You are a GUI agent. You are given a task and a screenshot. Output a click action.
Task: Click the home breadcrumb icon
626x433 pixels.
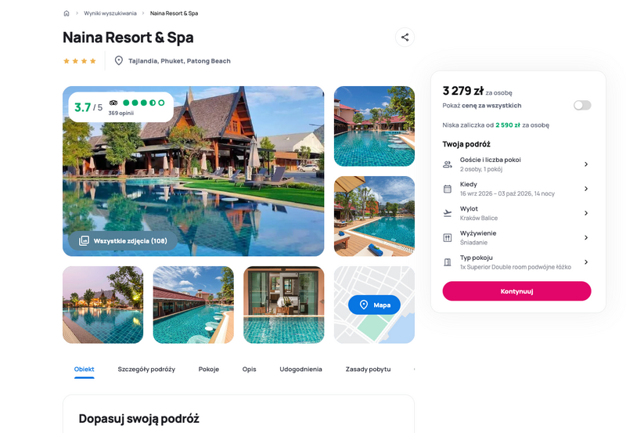67,13
